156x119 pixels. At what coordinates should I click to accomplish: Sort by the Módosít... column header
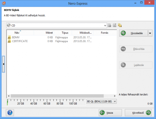click(x=83, y=33)
